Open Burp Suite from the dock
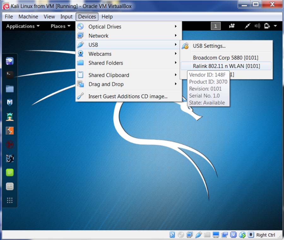Image resolution: width=284 pixels, height=240 pixels. point(10,130)
